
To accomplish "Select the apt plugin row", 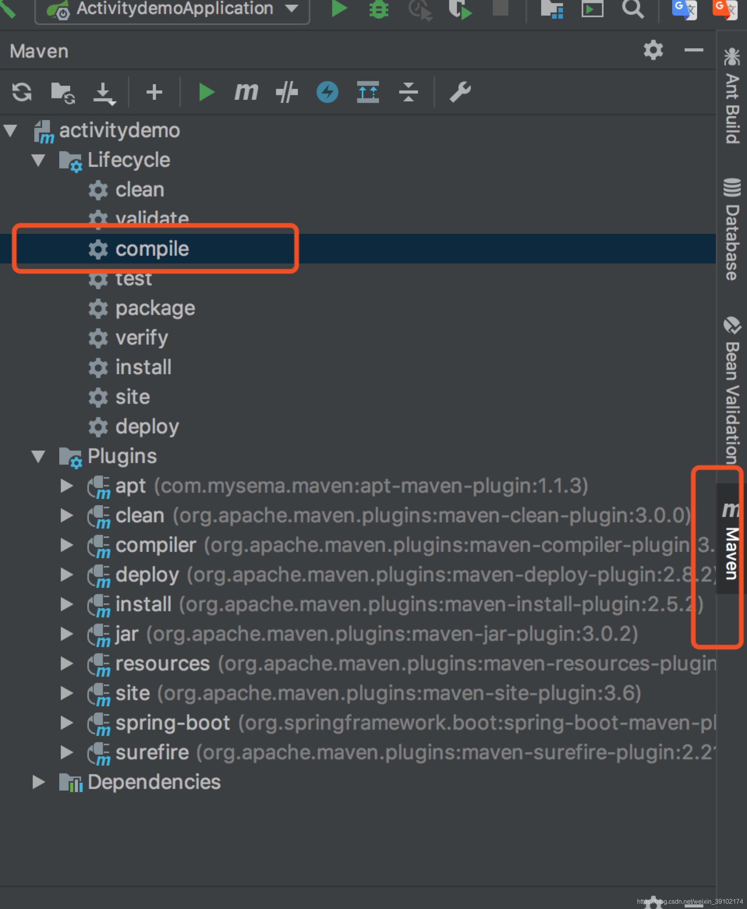I will [358, 486].
